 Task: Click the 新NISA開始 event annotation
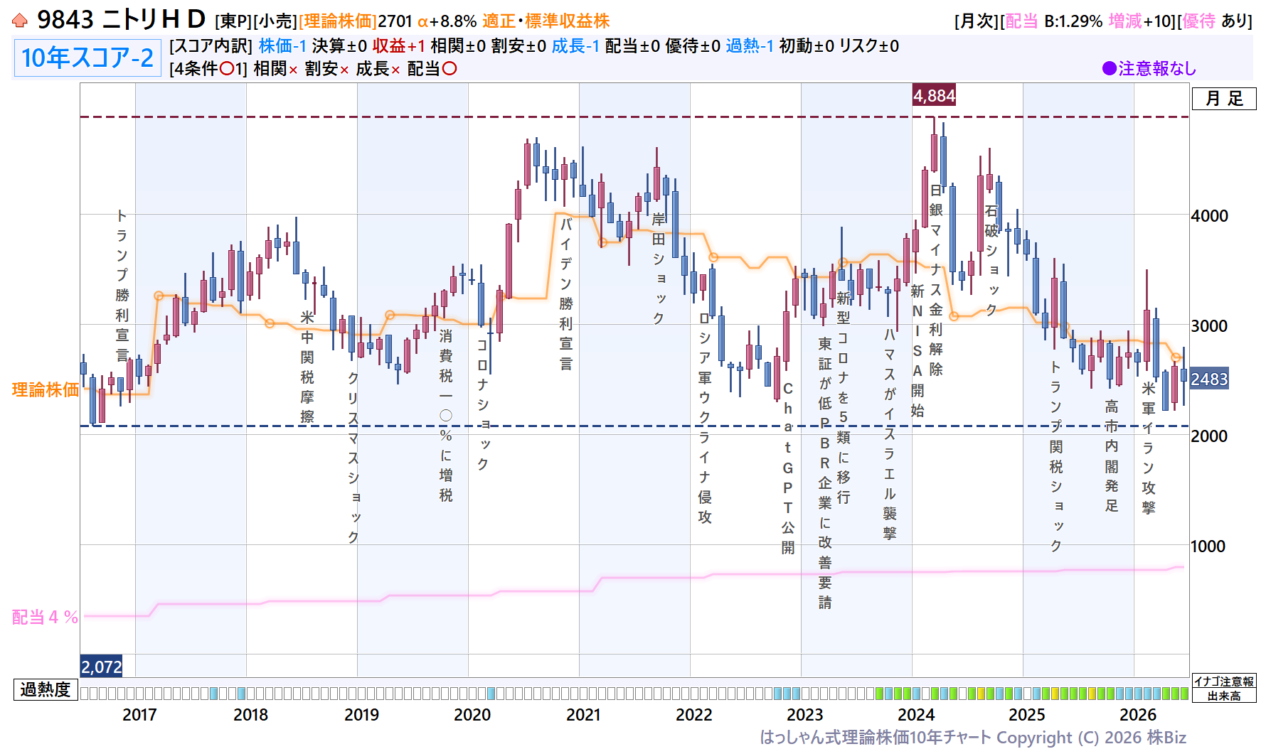[917, 350]
